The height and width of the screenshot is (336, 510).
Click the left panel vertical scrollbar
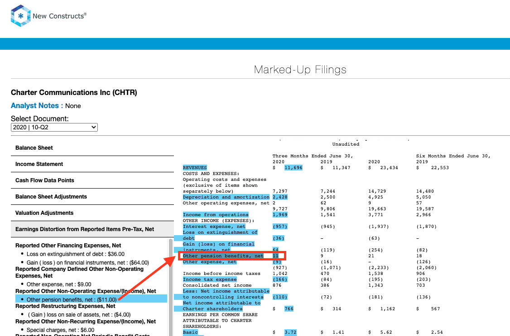(x=170, y=287)
